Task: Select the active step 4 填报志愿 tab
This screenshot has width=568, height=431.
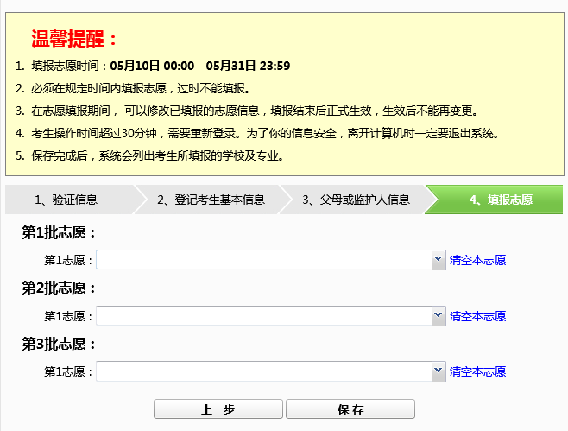Action: tap(501, 200)
